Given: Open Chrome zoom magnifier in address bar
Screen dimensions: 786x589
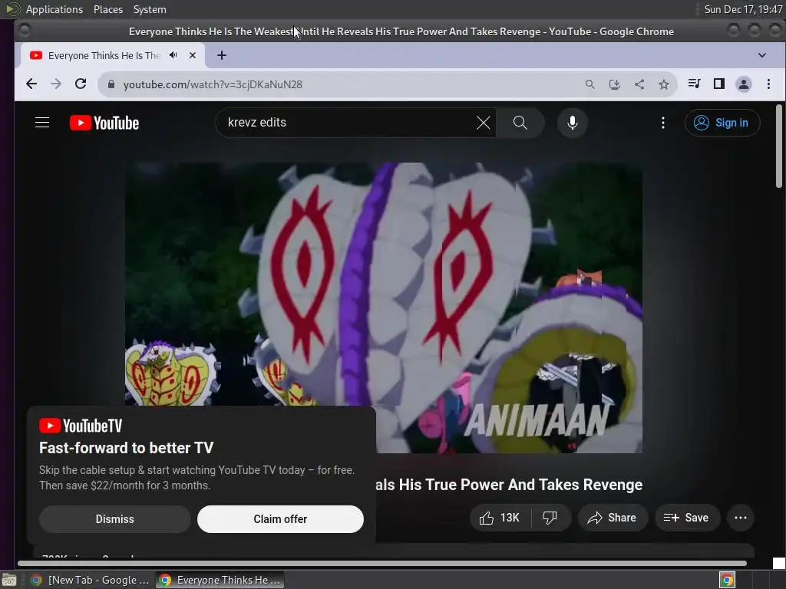Looking at the screenshot, I should [590, 84].
